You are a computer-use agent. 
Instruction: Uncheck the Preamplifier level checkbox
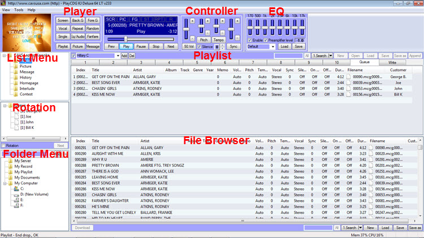coord(265,40)
